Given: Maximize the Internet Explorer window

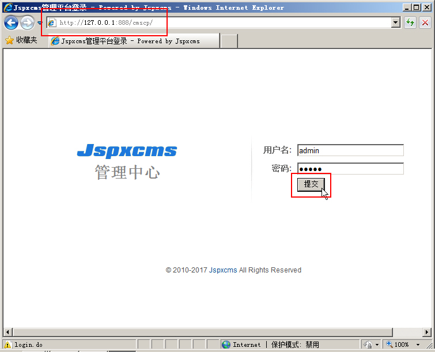Looking at the screenshot, I should click(417, 7).
